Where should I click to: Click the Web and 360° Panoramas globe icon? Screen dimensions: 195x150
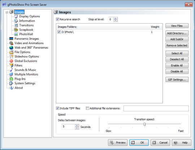pyautogui.click(x=11, y=48)
